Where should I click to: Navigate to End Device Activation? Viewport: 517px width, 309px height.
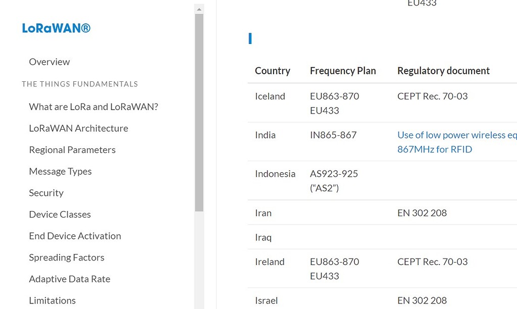pos(75,236)
